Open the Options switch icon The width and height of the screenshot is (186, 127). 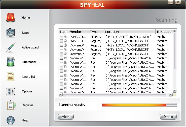[x=11, y=91]
